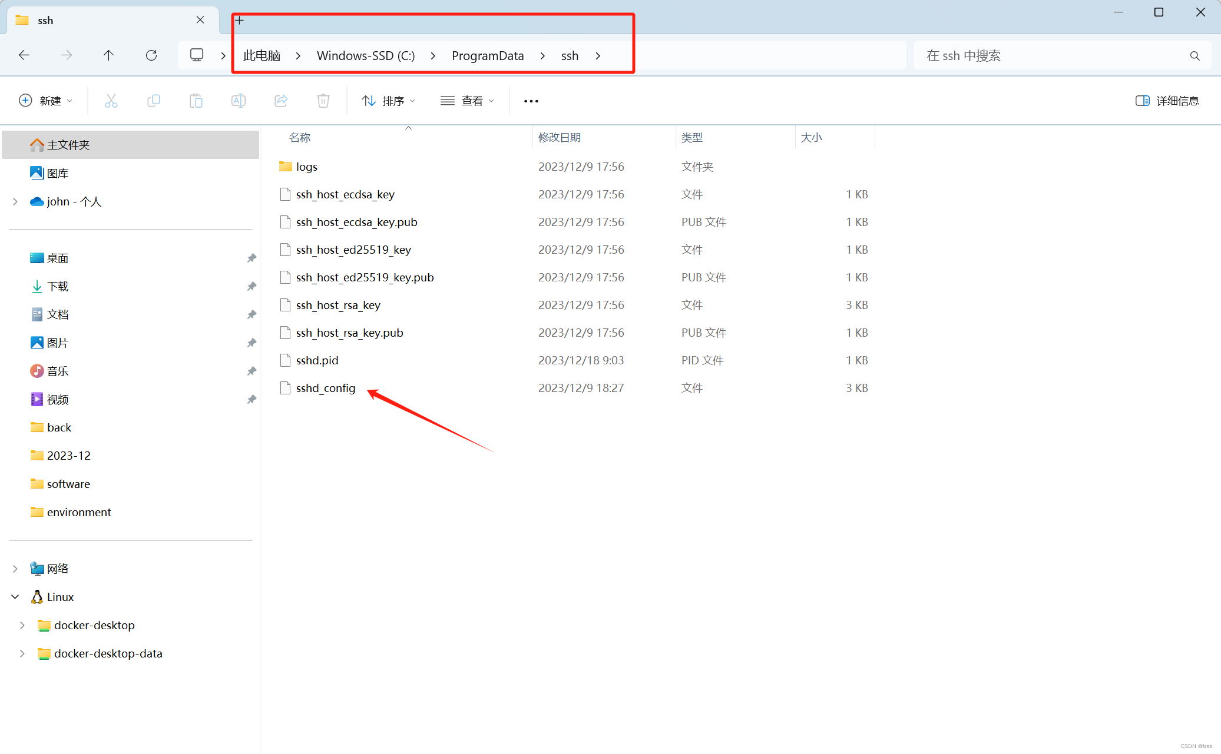Image resolution: width=1221 pixels, height=754 pixels.
Task: Toggle the 详细信息 details pane
Action: (x=1167, y=101)
